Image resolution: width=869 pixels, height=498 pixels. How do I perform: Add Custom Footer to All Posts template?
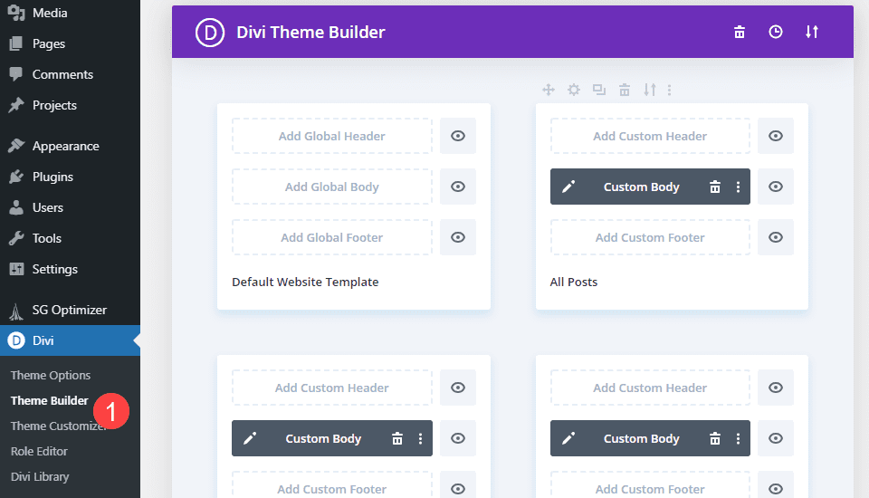pyautogui.click(x=650, y=237)
